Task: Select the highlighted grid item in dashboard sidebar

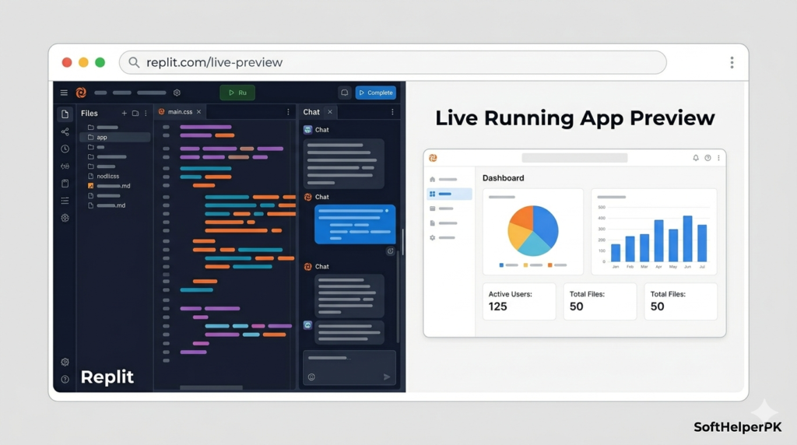Action: [x=449, y=194]
